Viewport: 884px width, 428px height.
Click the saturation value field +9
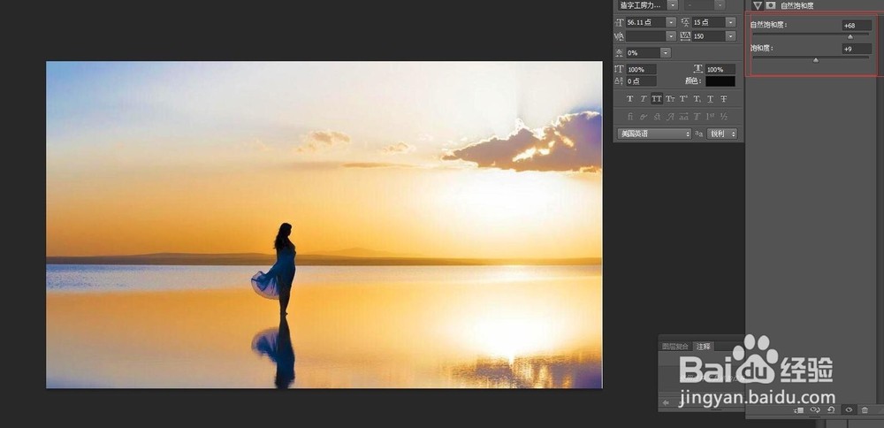point(857,49)
